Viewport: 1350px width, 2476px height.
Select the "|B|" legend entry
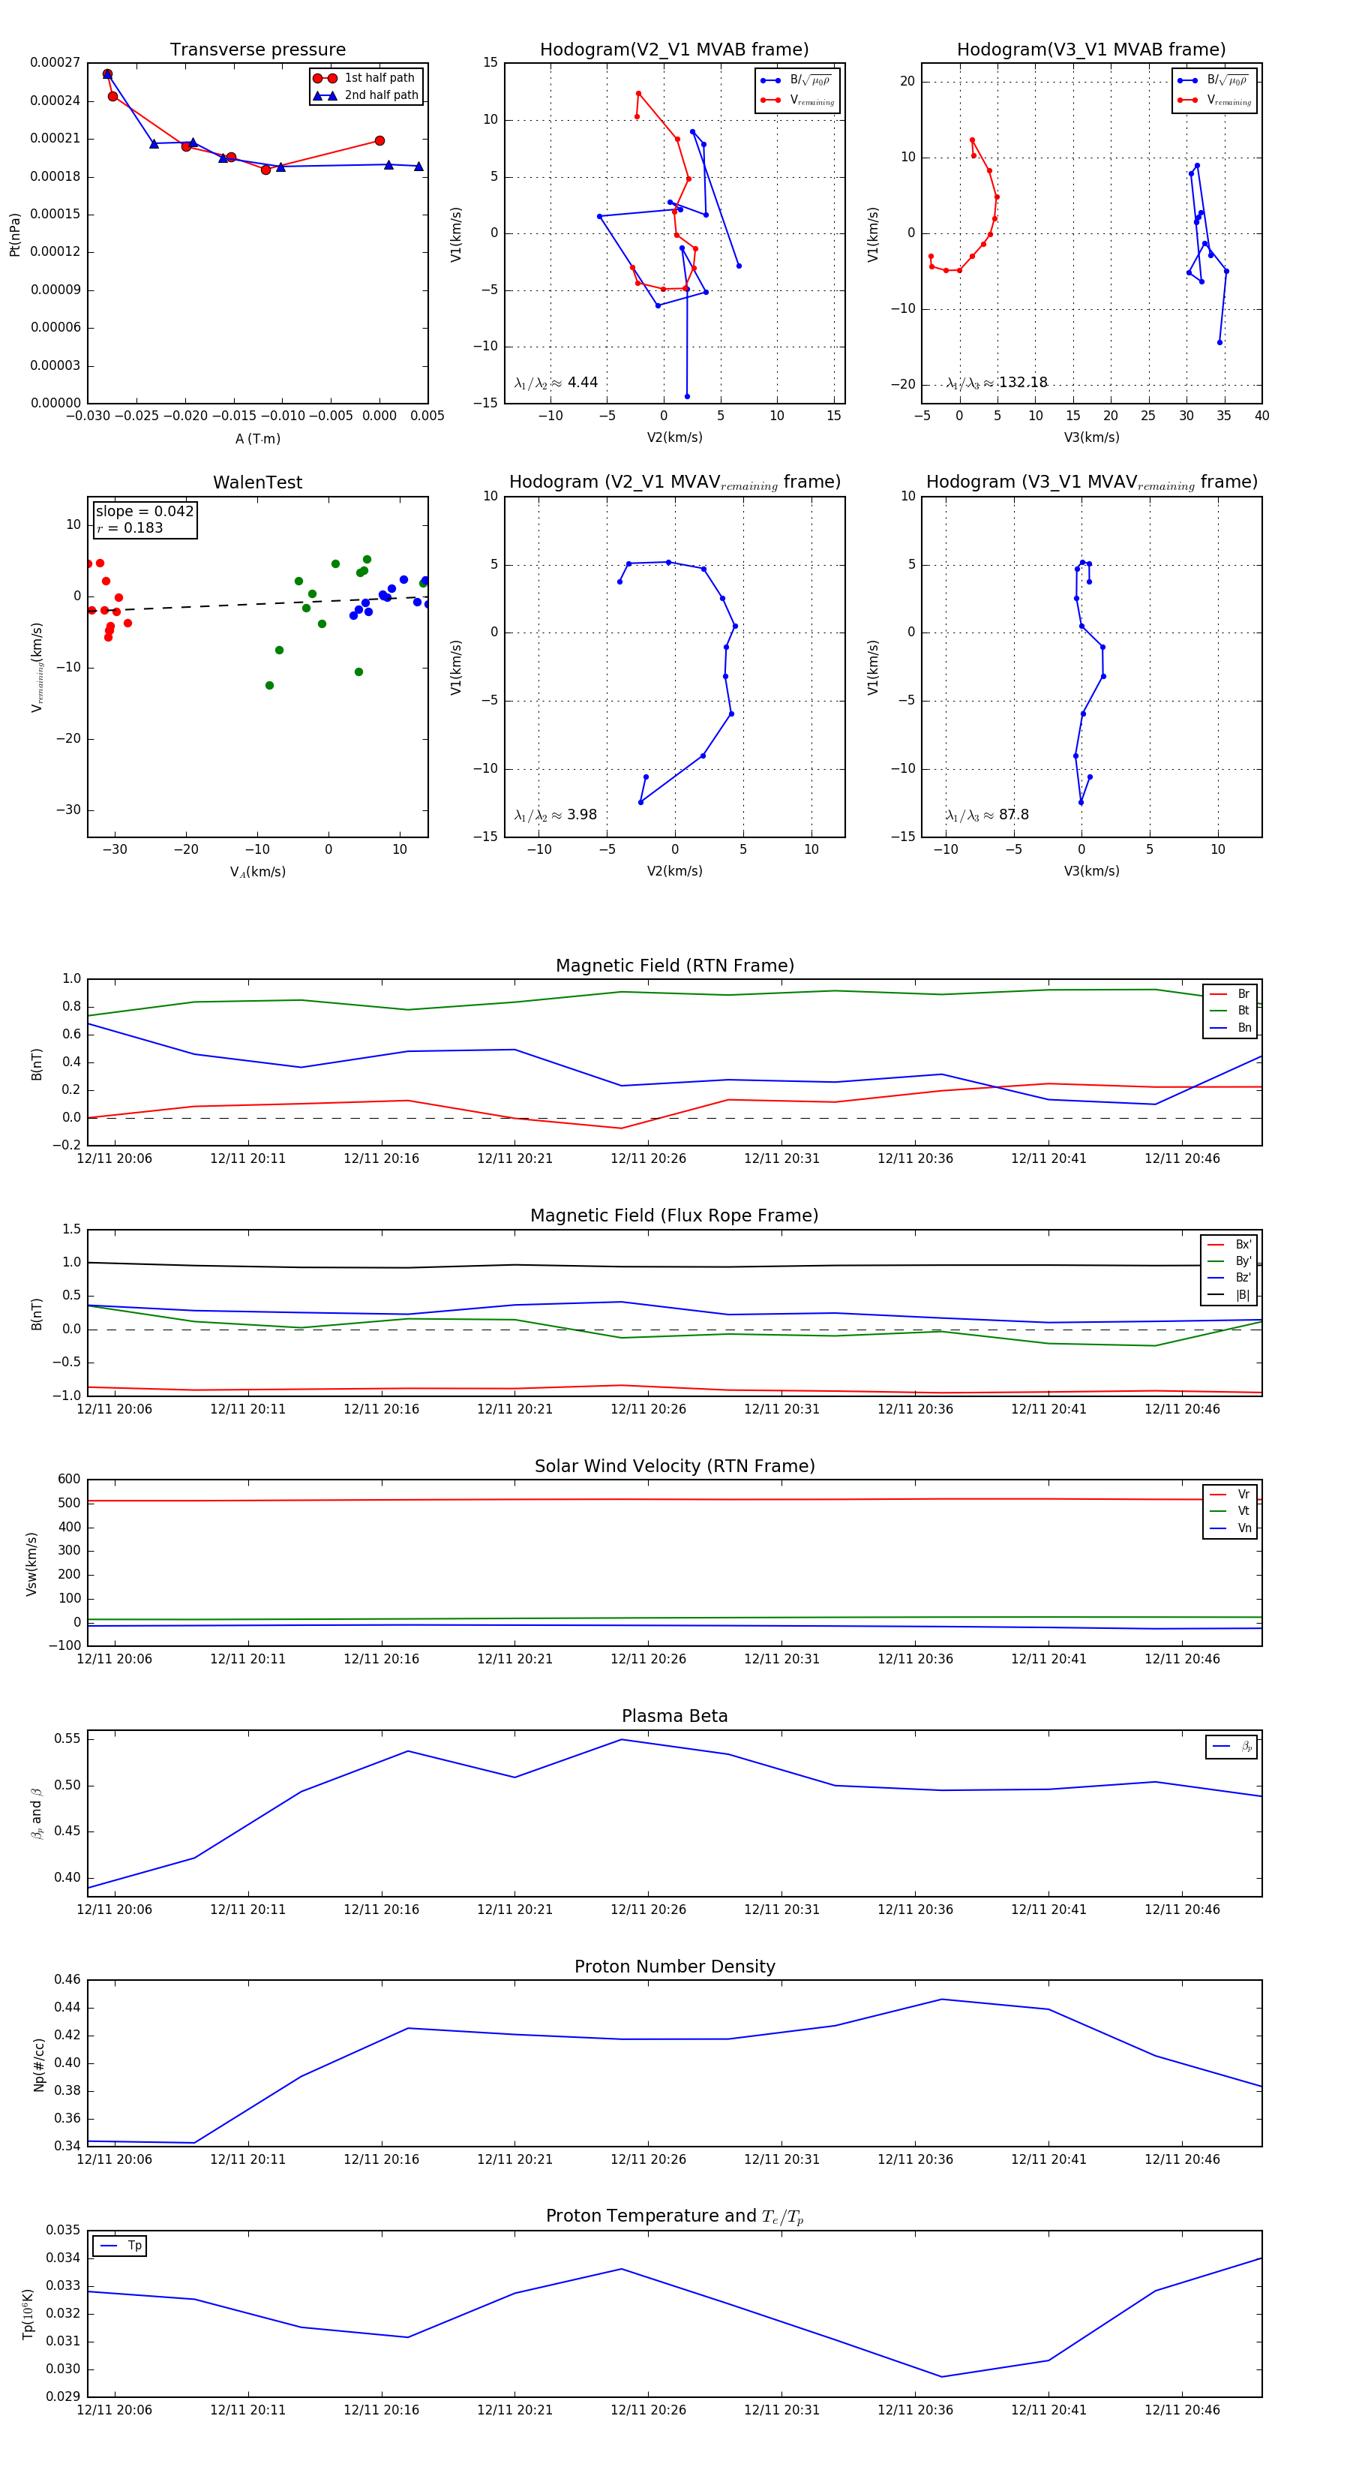tap(1229, 1295)
